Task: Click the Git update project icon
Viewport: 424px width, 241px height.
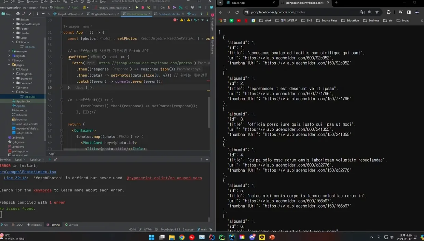Action: click(x=168, y=7)
